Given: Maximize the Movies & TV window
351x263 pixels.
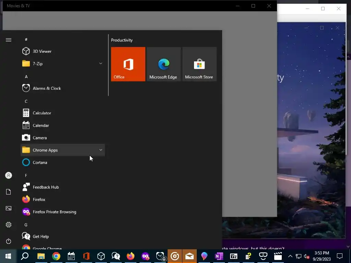Looking at the screenshot, I should 253,6.
